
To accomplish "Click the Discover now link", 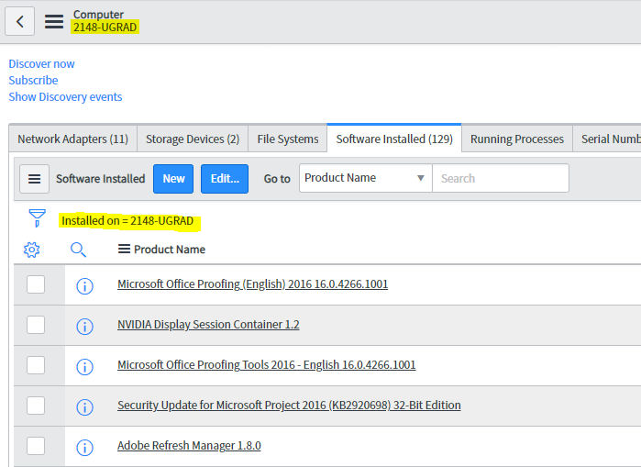I will pos(42,64).
